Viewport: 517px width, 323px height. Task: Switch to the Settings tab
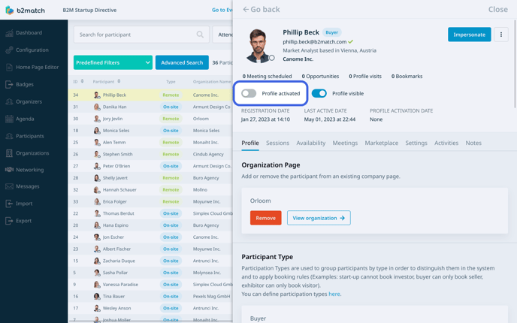[x=416, y=143]
